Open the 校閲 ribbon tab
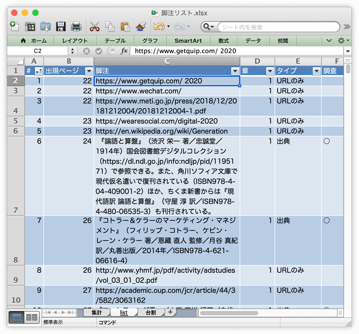Screen dimensions: 359x334 (283, 41)
